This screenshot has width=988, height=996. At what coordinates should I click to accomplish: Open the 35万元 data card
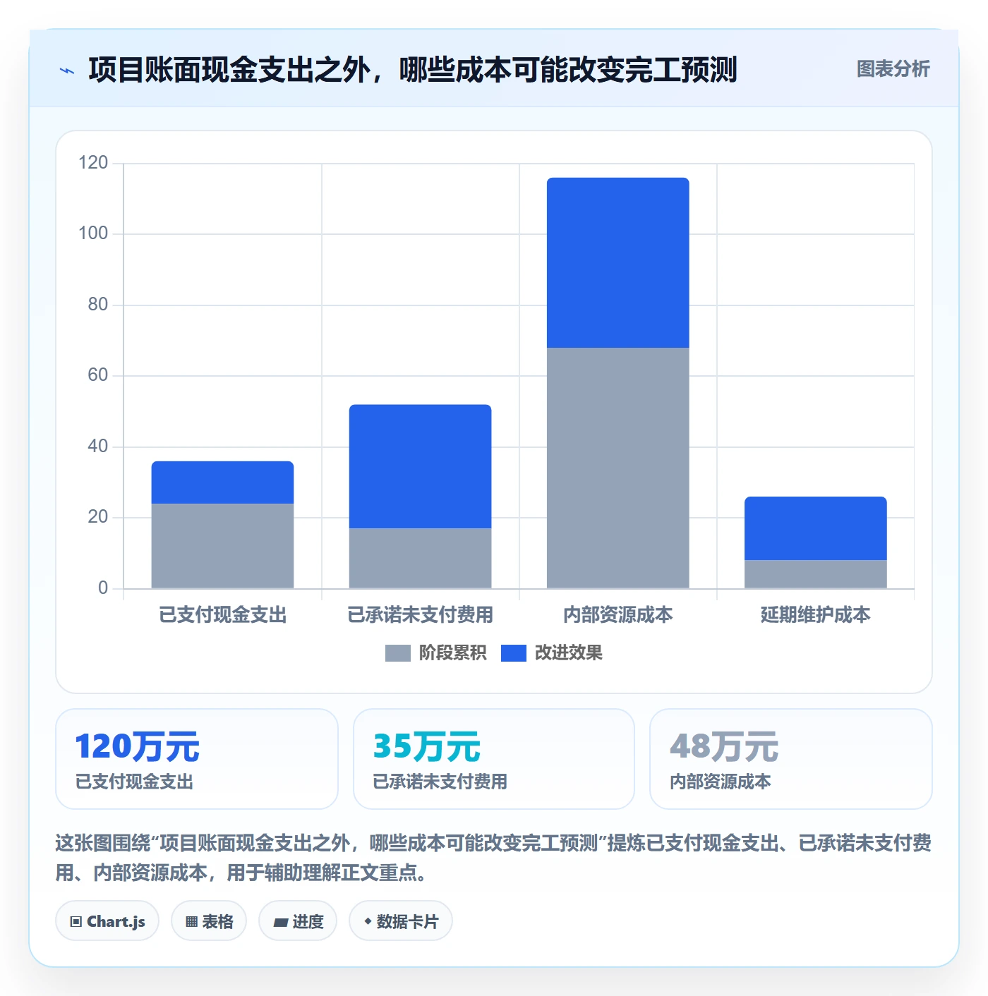point(494,759)
